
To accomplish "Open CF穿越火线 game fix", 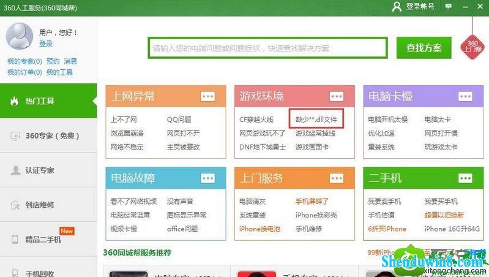I will (x=256, y=120).
